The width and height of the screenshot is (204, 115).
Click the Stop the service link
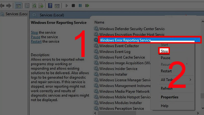tap(34, 32)
